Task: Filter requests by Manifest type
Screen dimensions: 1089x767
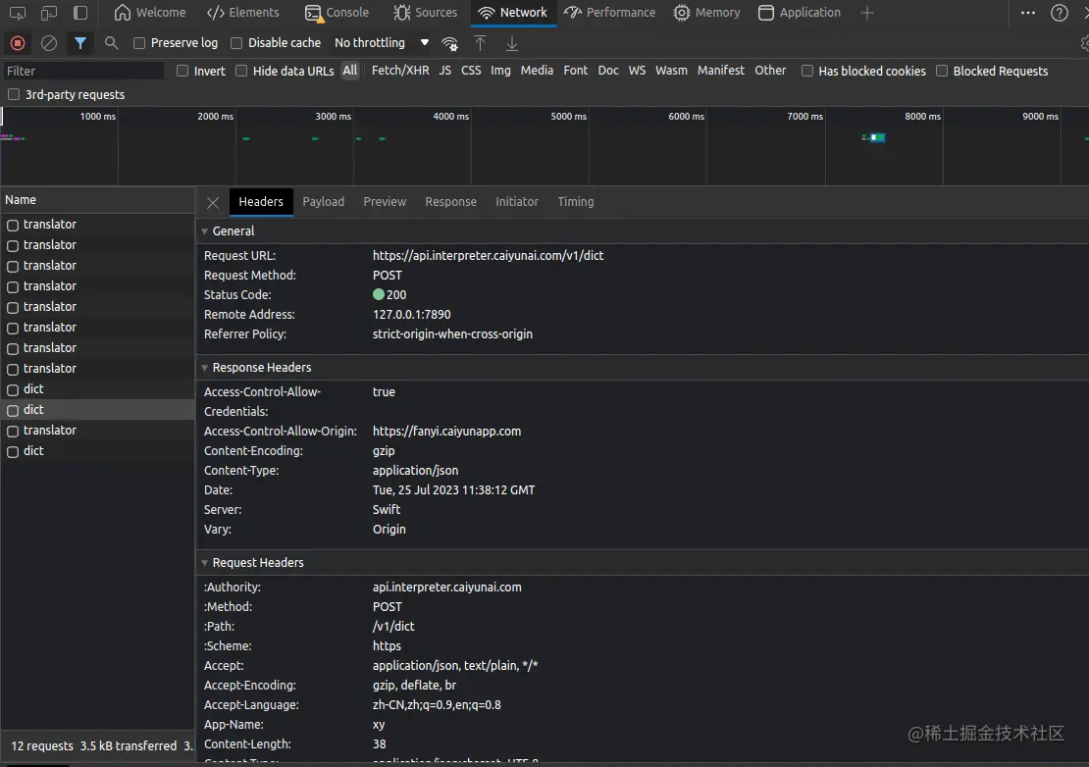Action: [x=721, y=70]
